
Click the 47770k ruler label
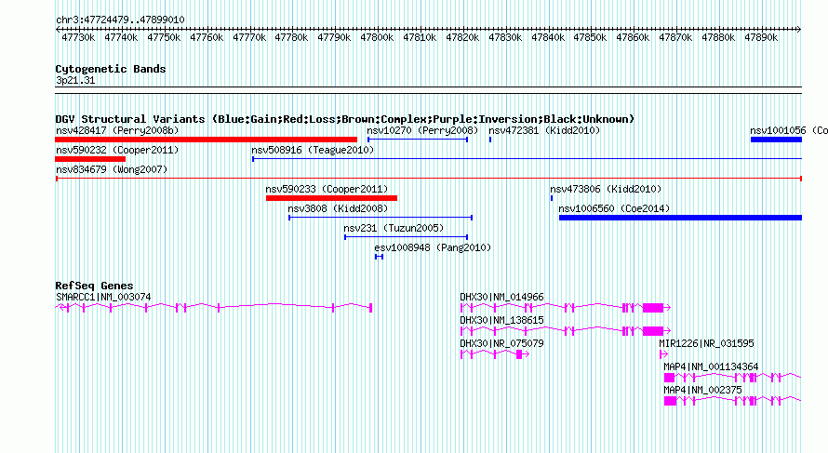(x=248, y=37)
